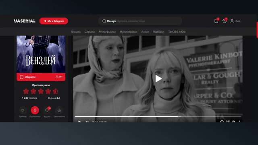Open the Мультсеріали menu item
The image size is (258, 145).
[x=128, y=32]
